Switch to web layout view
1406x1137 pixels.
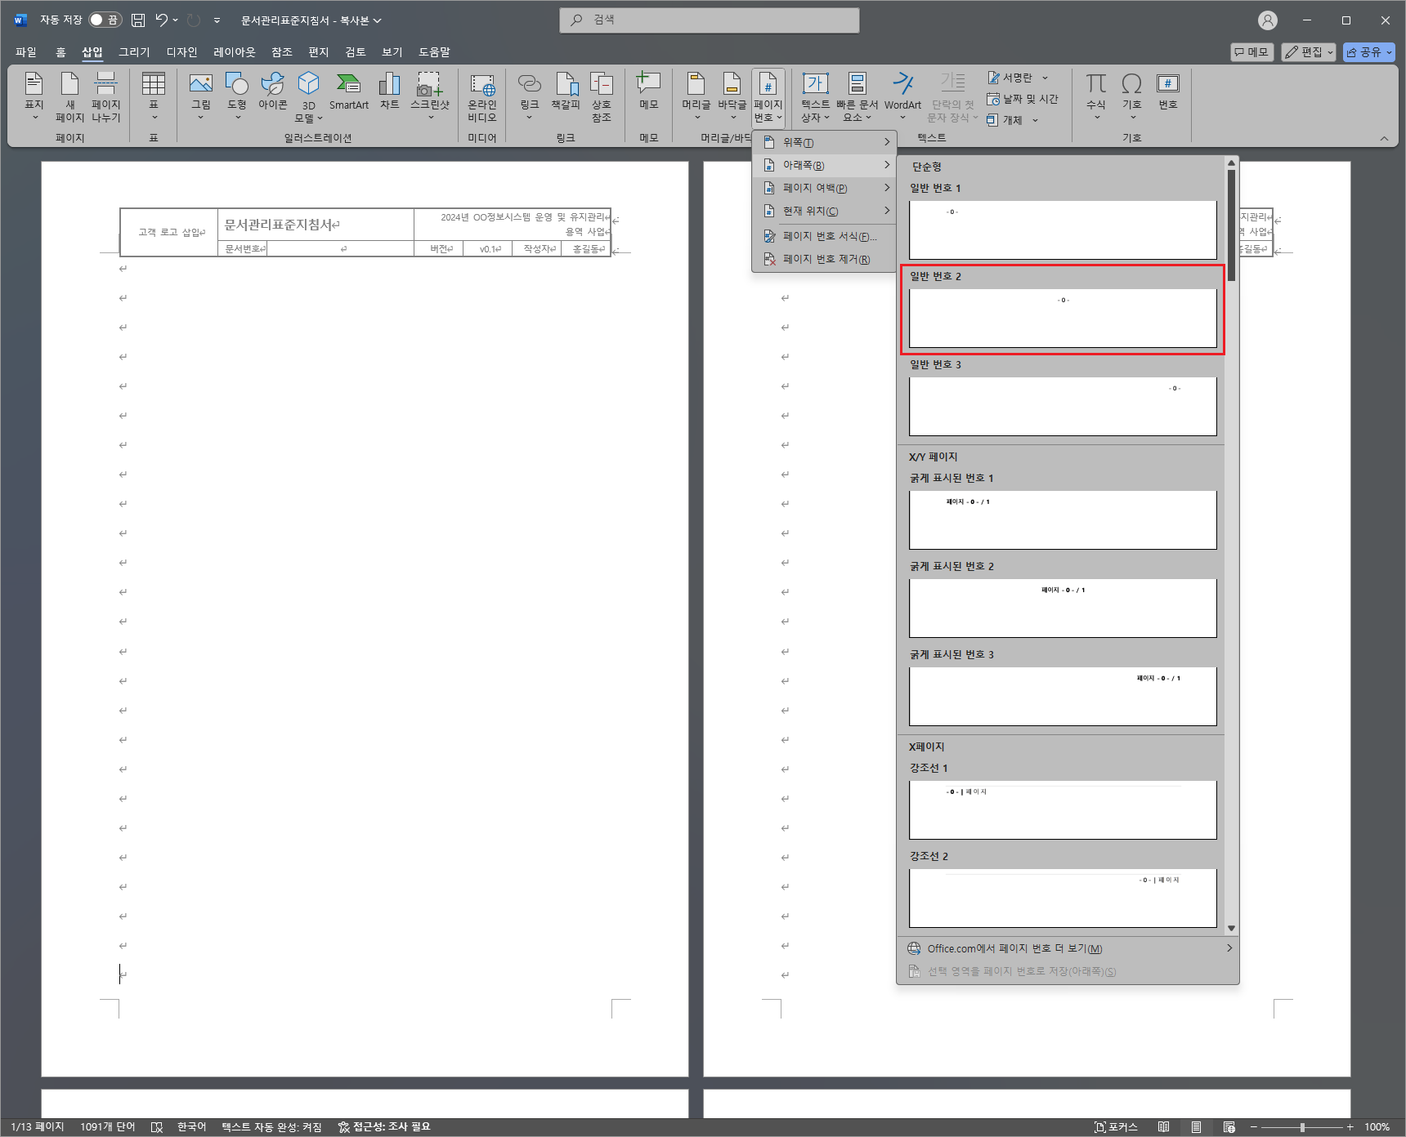tap(1229, 1127)
